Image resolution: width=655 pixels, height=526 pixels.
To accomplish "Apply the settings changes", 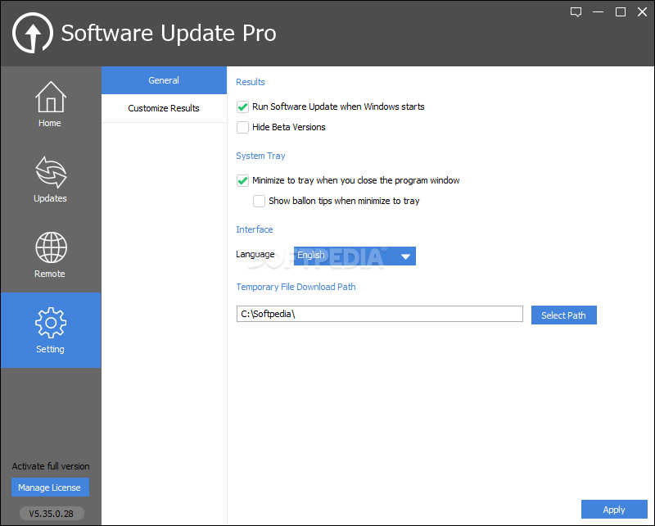I will [x=614, y=510].
